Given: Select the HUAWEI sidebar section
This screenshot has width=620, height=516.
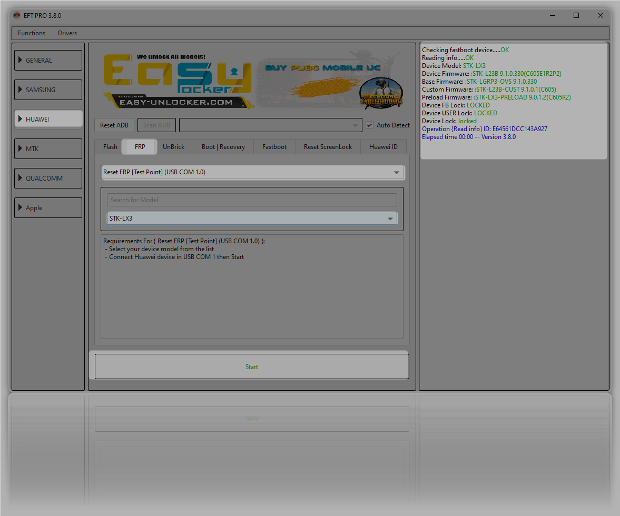Looking at the screenshot, I should [x=48, y=120].
